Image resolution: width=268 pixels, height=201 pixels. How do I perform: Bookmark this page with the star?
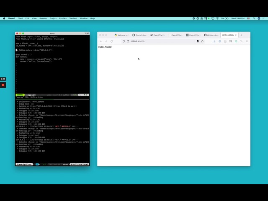tap(202, 41)
